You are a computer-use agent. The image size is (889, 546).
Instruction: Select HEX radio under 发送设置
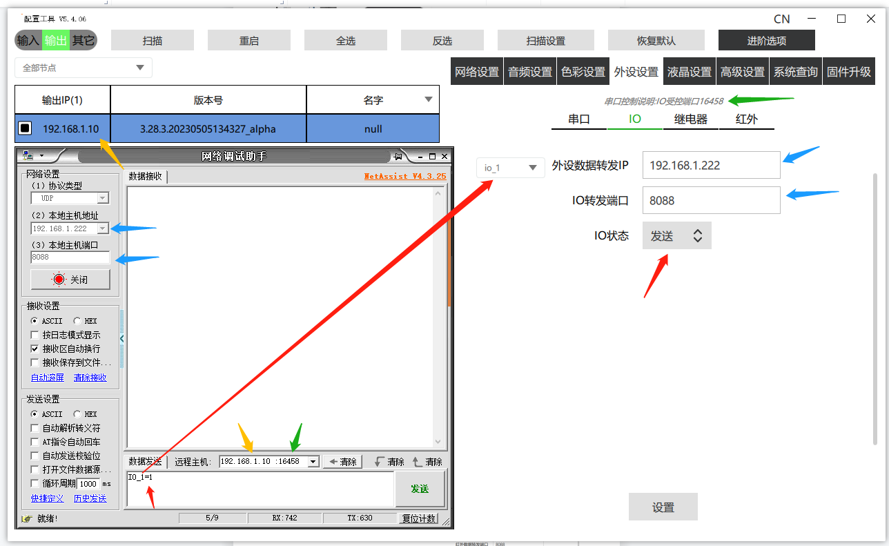point(77,414)
